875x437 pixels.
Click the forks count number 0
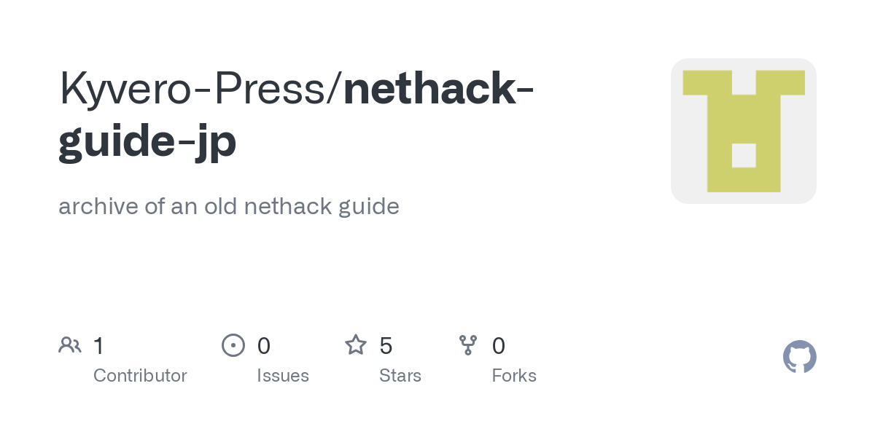pyautogui.click(x=499, y=345)
